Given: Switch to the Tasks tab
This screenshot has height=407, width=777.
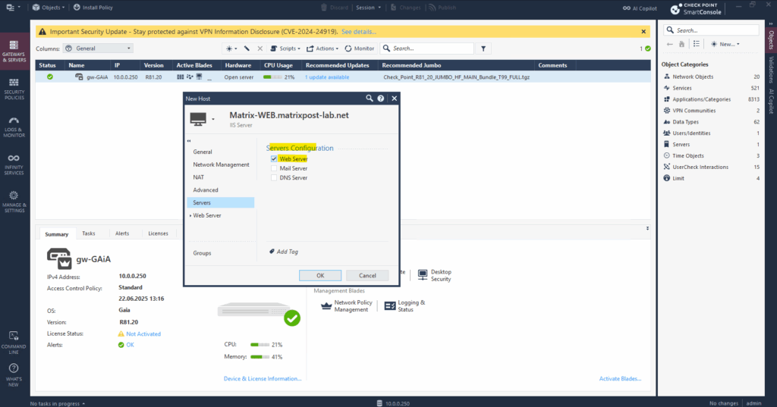Looking at the screenshot, I should (89, 233).
